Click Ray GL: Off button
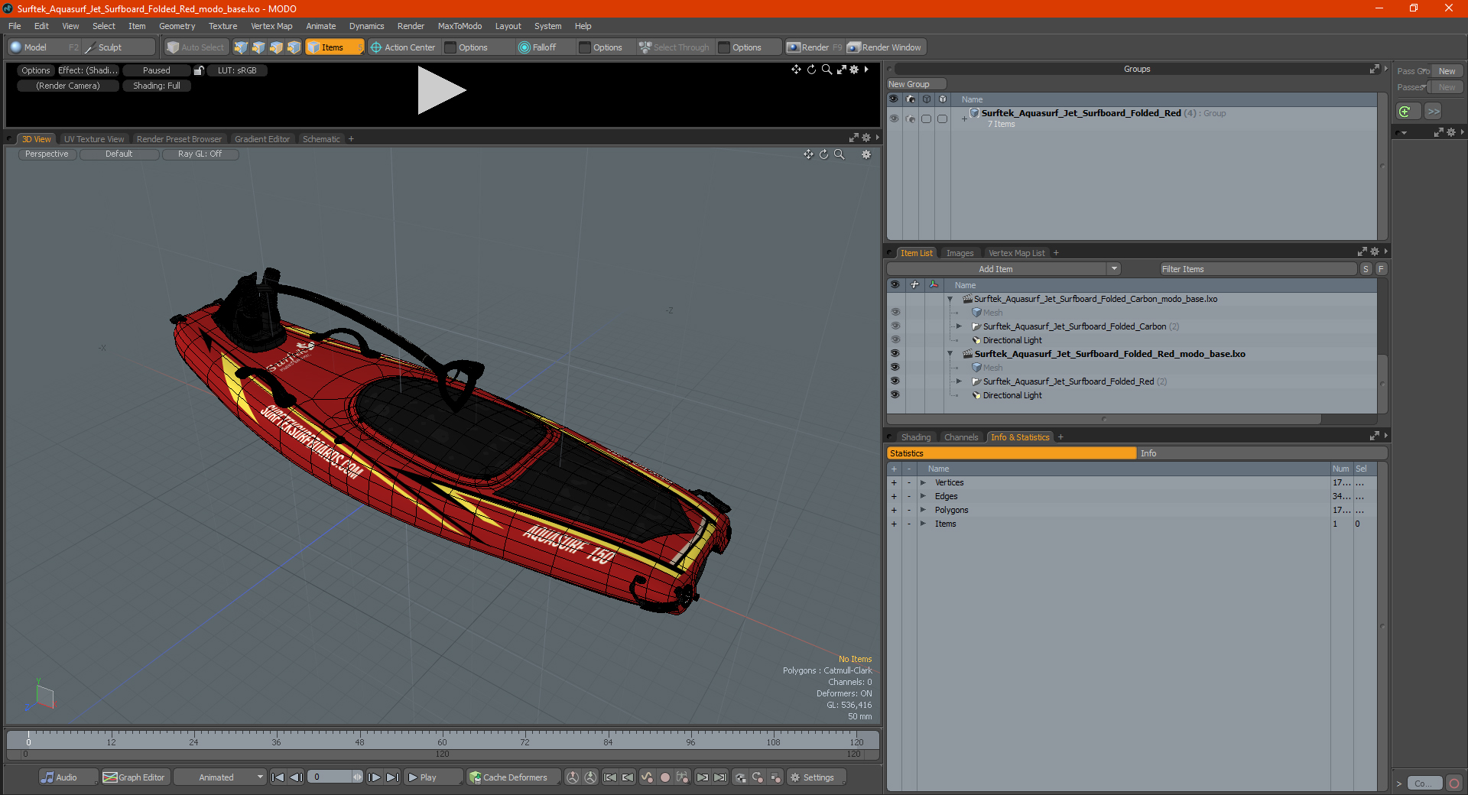Screen dimensions: 1468x795 tap(200, 154)
